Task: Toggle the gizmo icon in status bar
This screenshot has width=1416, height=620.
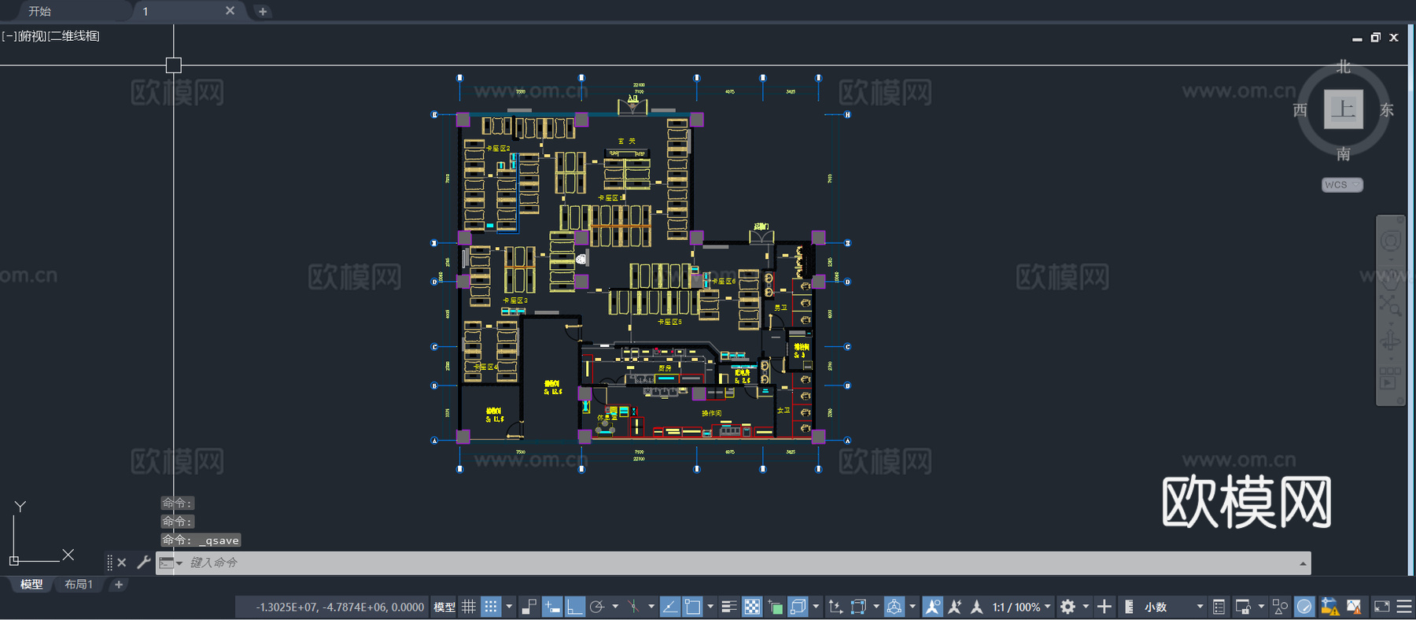Action: [x=894, y=607]
